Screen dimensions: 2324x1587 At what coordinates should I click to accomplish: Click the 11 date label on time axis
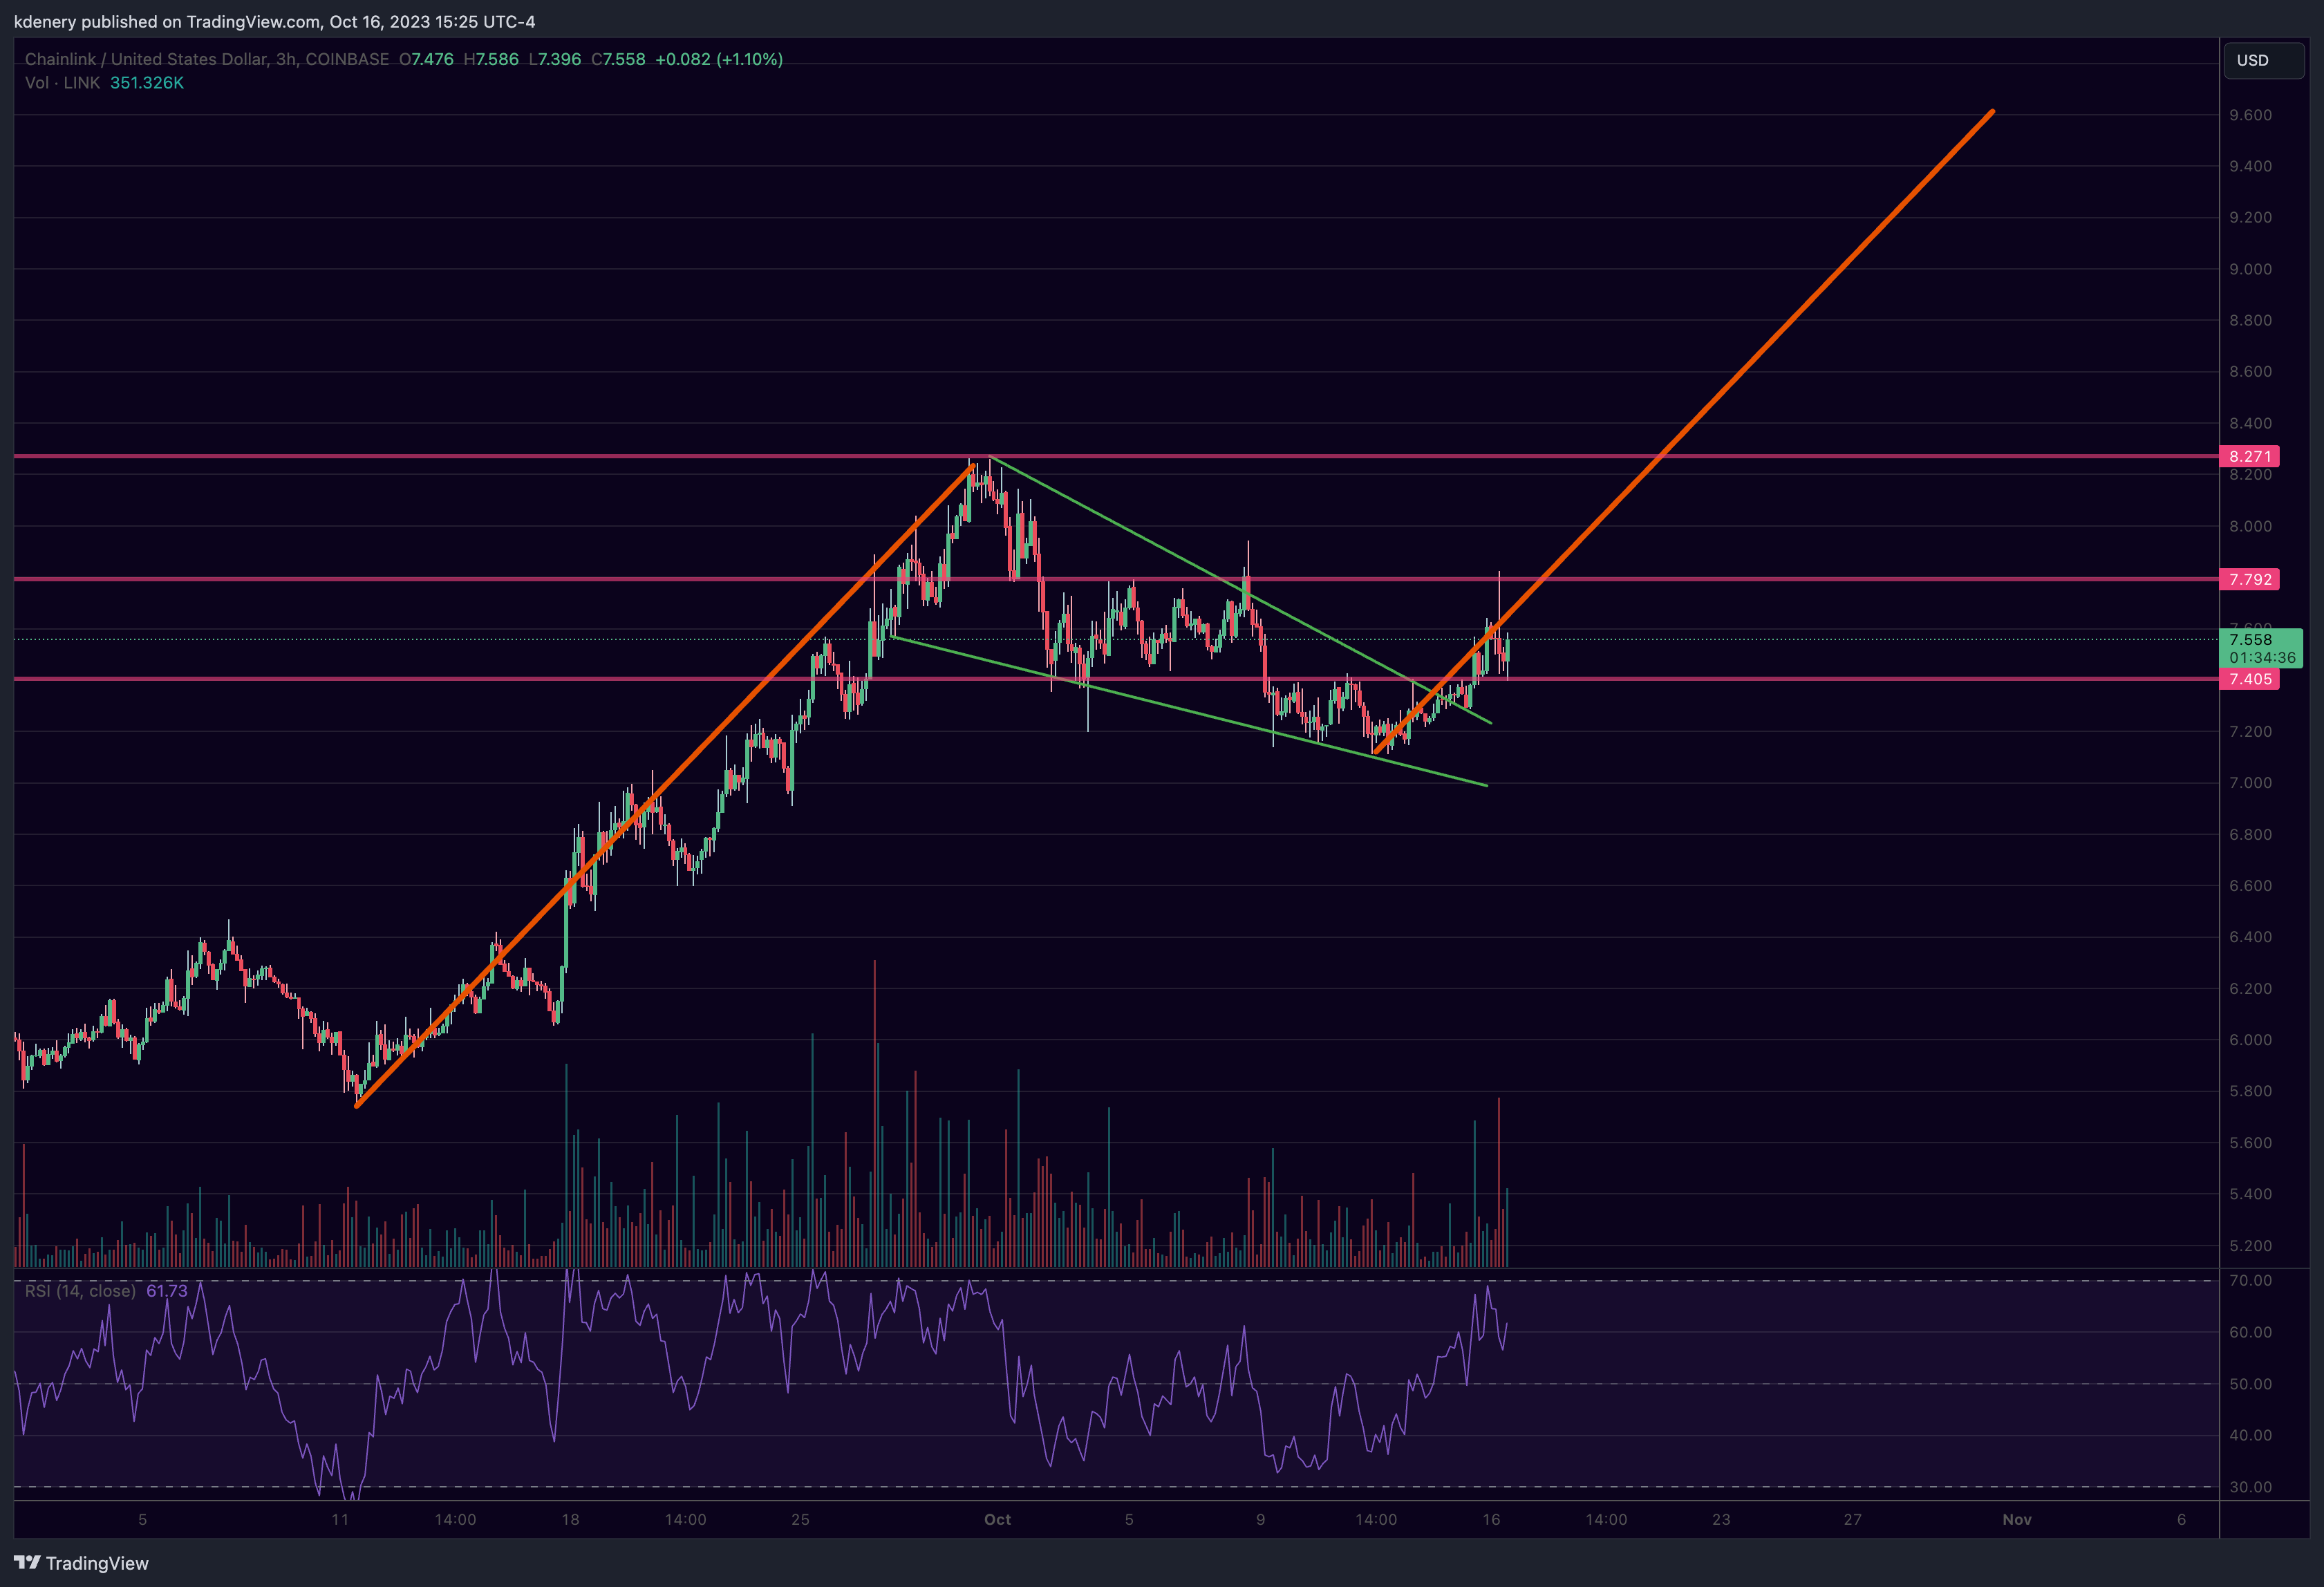coord(340,1519)
